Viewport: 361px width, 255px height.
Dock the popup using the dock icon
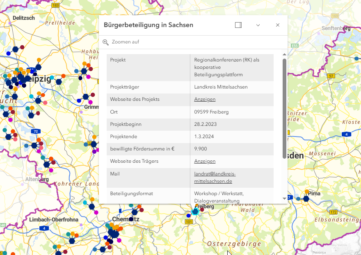tap(238, 25)
